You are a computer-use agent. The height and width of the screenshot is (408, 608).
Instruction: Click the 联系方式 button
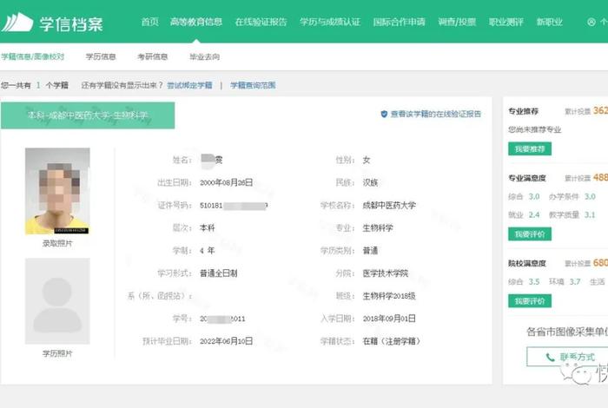click(x=567, y=357)
